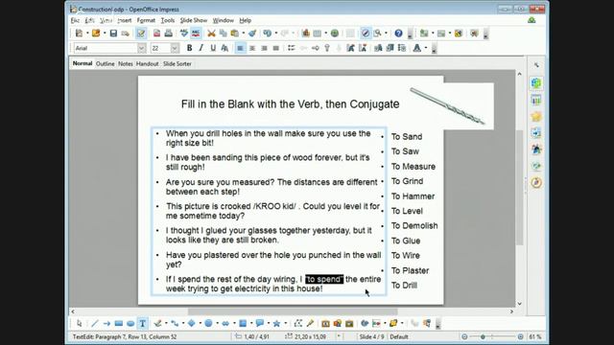Toggle Bullets on/off icon
This screenshot has width=614, height=345.
click(x=292, y=48)
